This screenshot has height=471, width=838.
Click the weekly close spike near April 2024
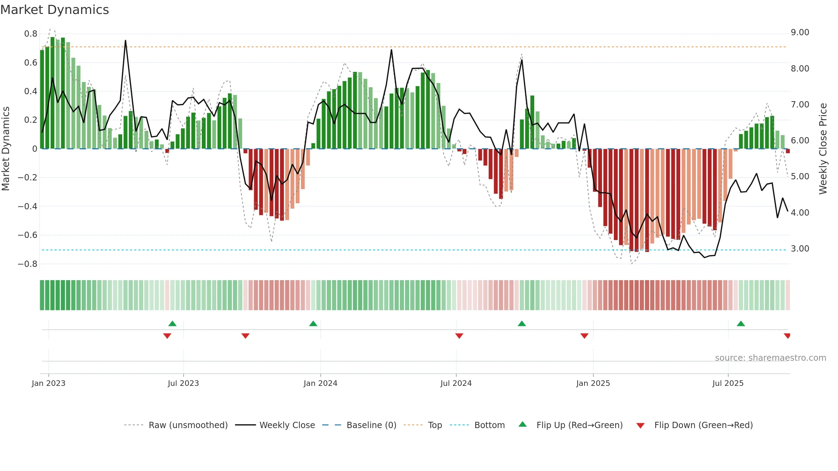391,50
